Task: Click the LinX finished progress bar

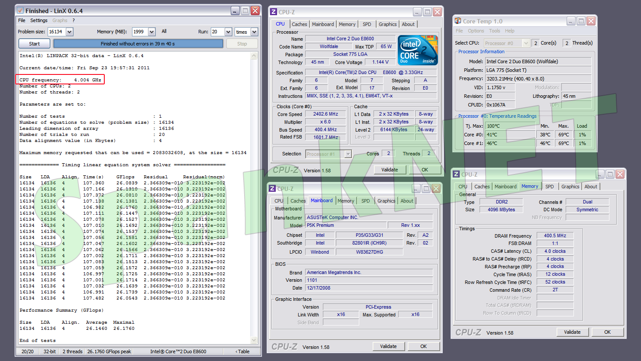Action: coord(138,44)
